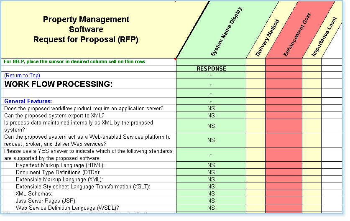Select Importance Level cell in the JSP row
The height and width of the screenshot is (221, 350).
point(312,201)
